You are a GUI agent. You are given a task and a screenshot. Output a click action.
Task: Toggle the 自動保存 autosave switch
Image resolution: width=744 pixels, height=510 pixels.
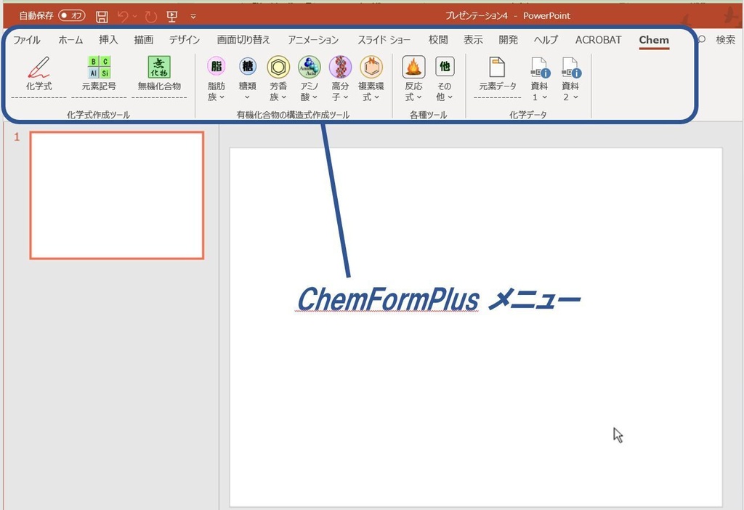pyautogui.click(x=72, y=16)
